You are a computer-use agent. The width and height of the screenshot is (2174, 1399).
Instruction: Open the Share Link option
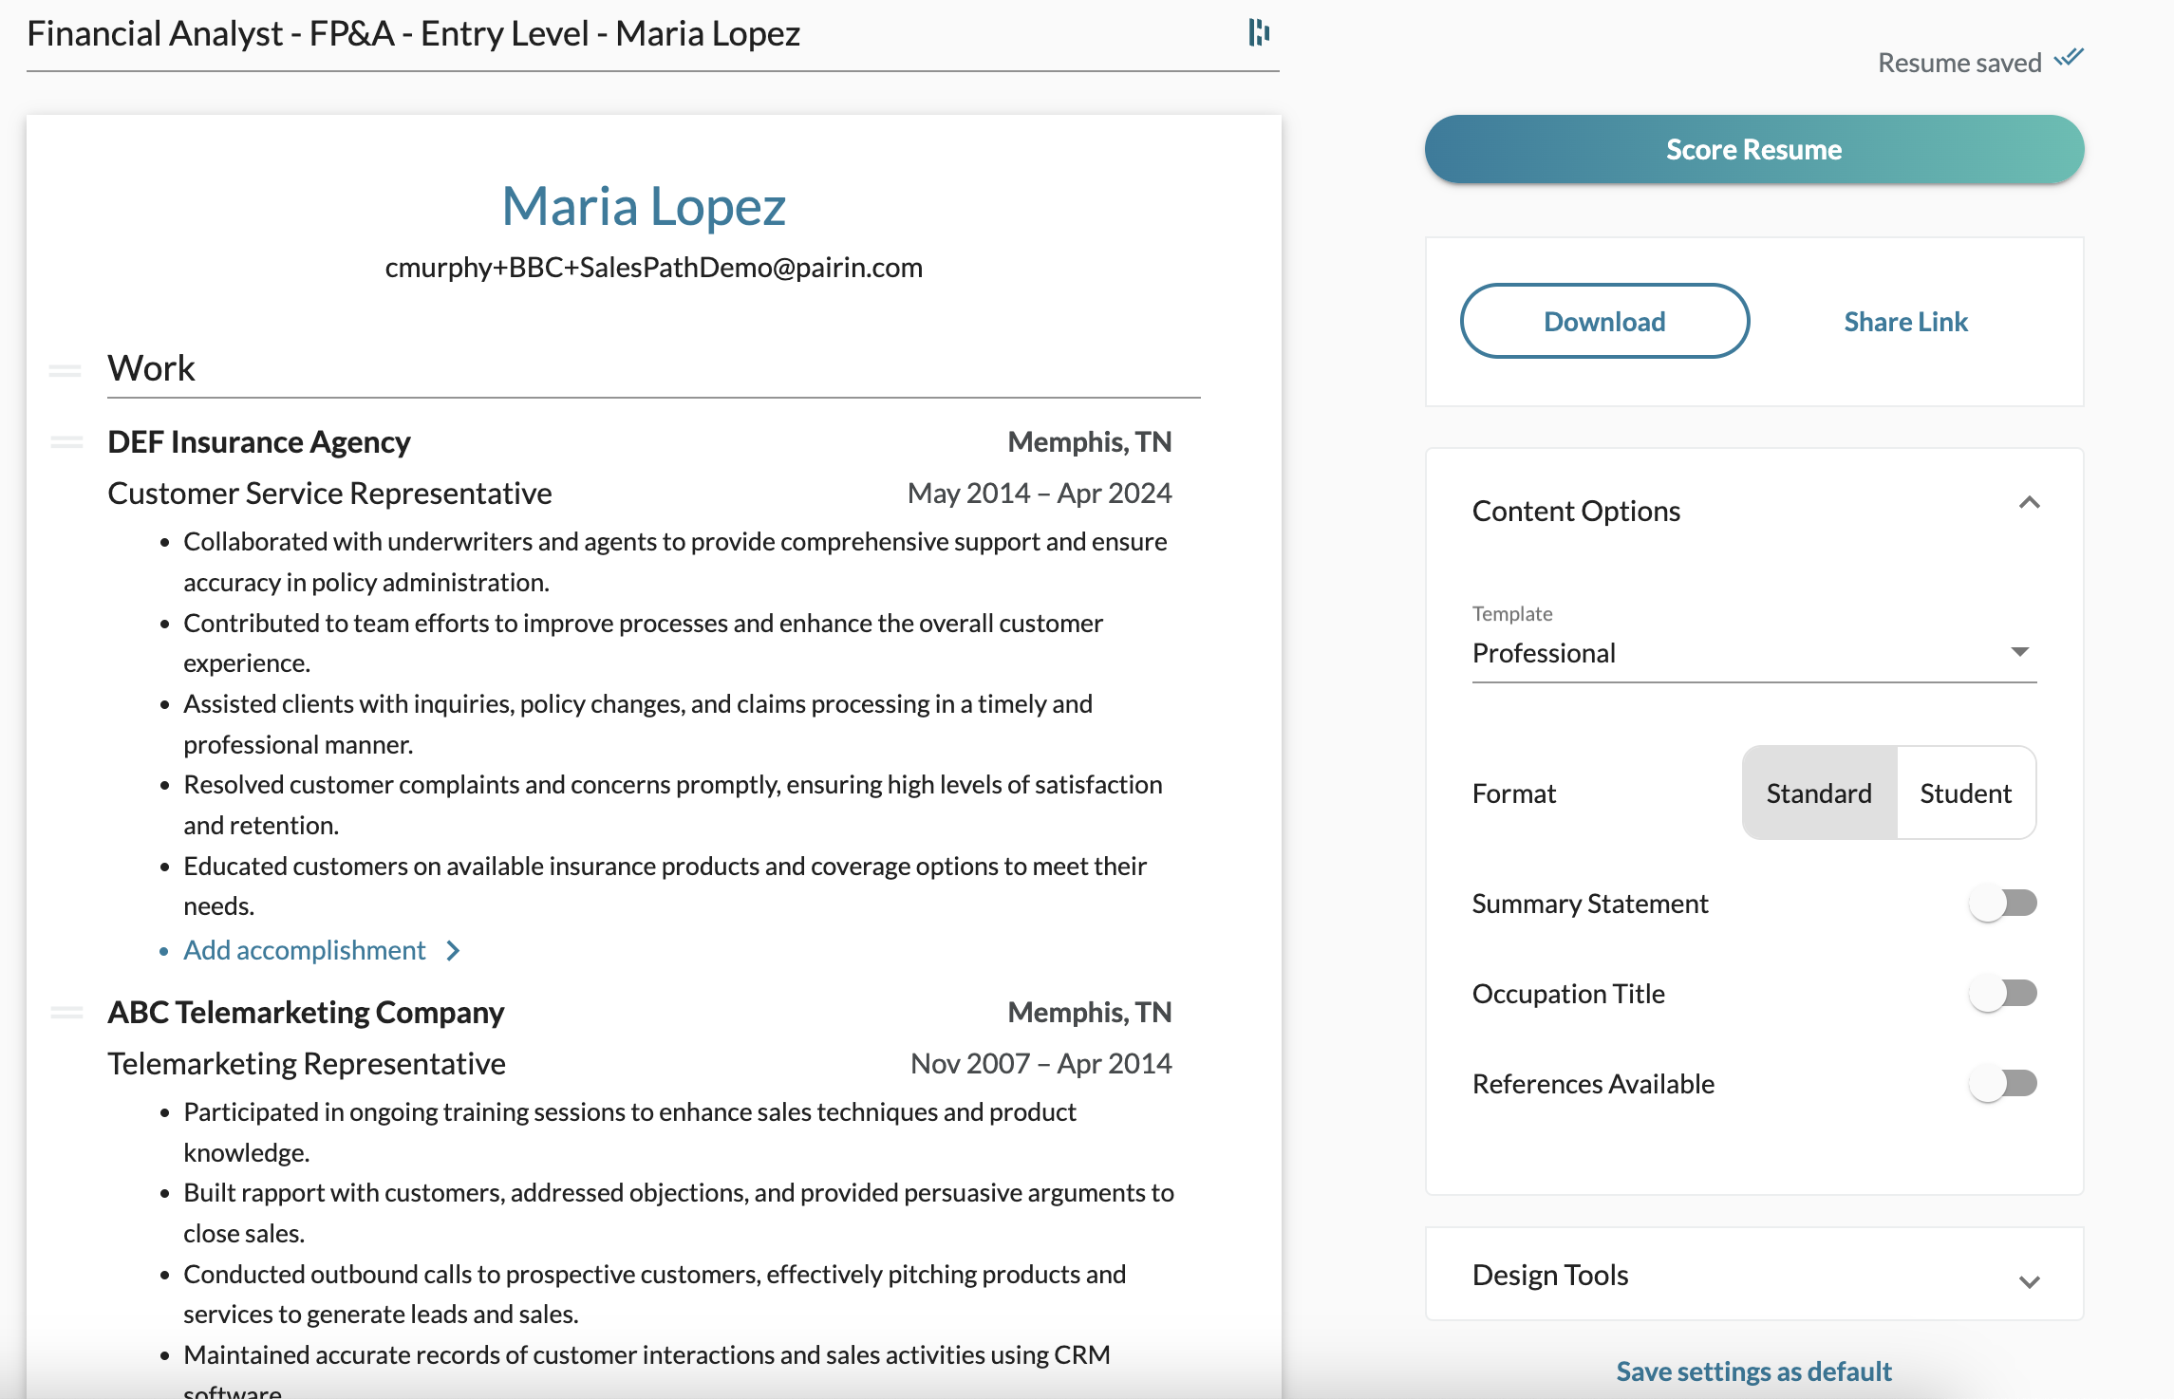click(1905, 322)
